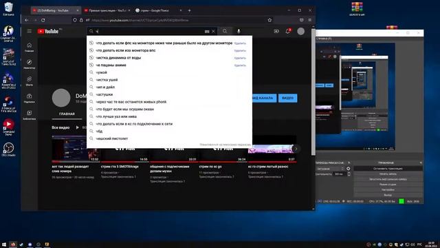Open the YouTube hamburger guide menu
The width and height of the screenshot is (440, 248).
point(29,31)
